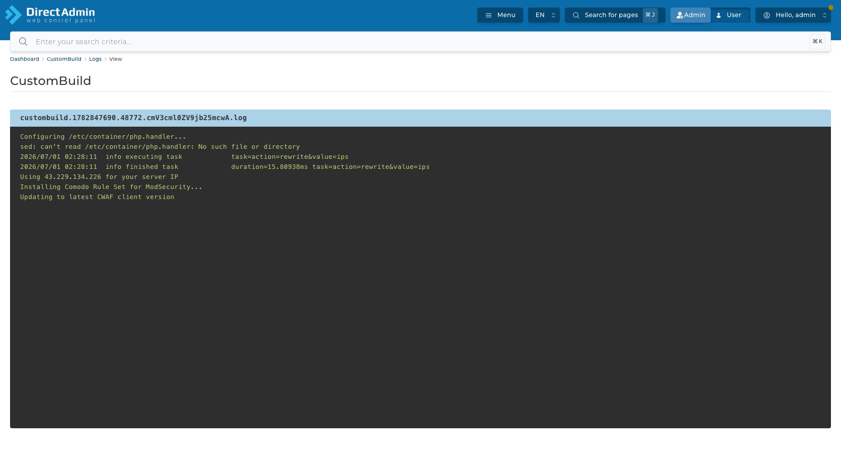The height and width of the screenshot is (473, 841).
Task: Click the duration=15.80938ms text
Action: [x=270, y=167]
